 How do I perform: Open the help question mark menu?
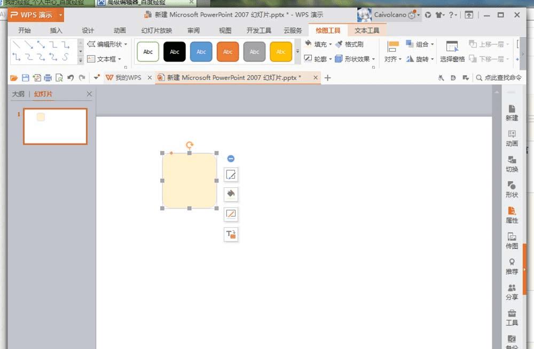pos(452,14)
